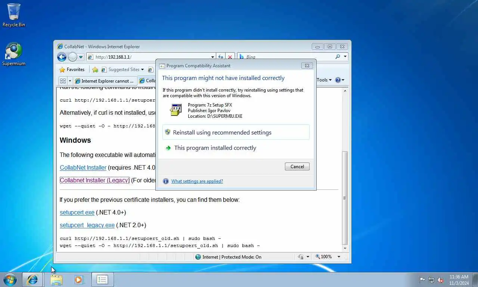Click the Internet Explorer Forward arrow button
Viewport: 478px width, 287px height.
coord(72,57)
